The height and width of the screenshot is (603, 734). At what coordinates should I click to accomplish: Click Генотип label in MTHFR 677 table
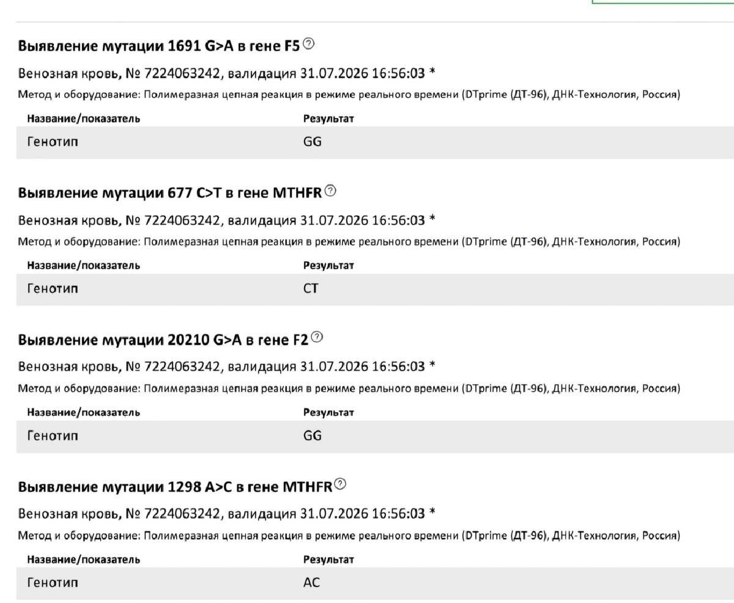pos(53,289)
